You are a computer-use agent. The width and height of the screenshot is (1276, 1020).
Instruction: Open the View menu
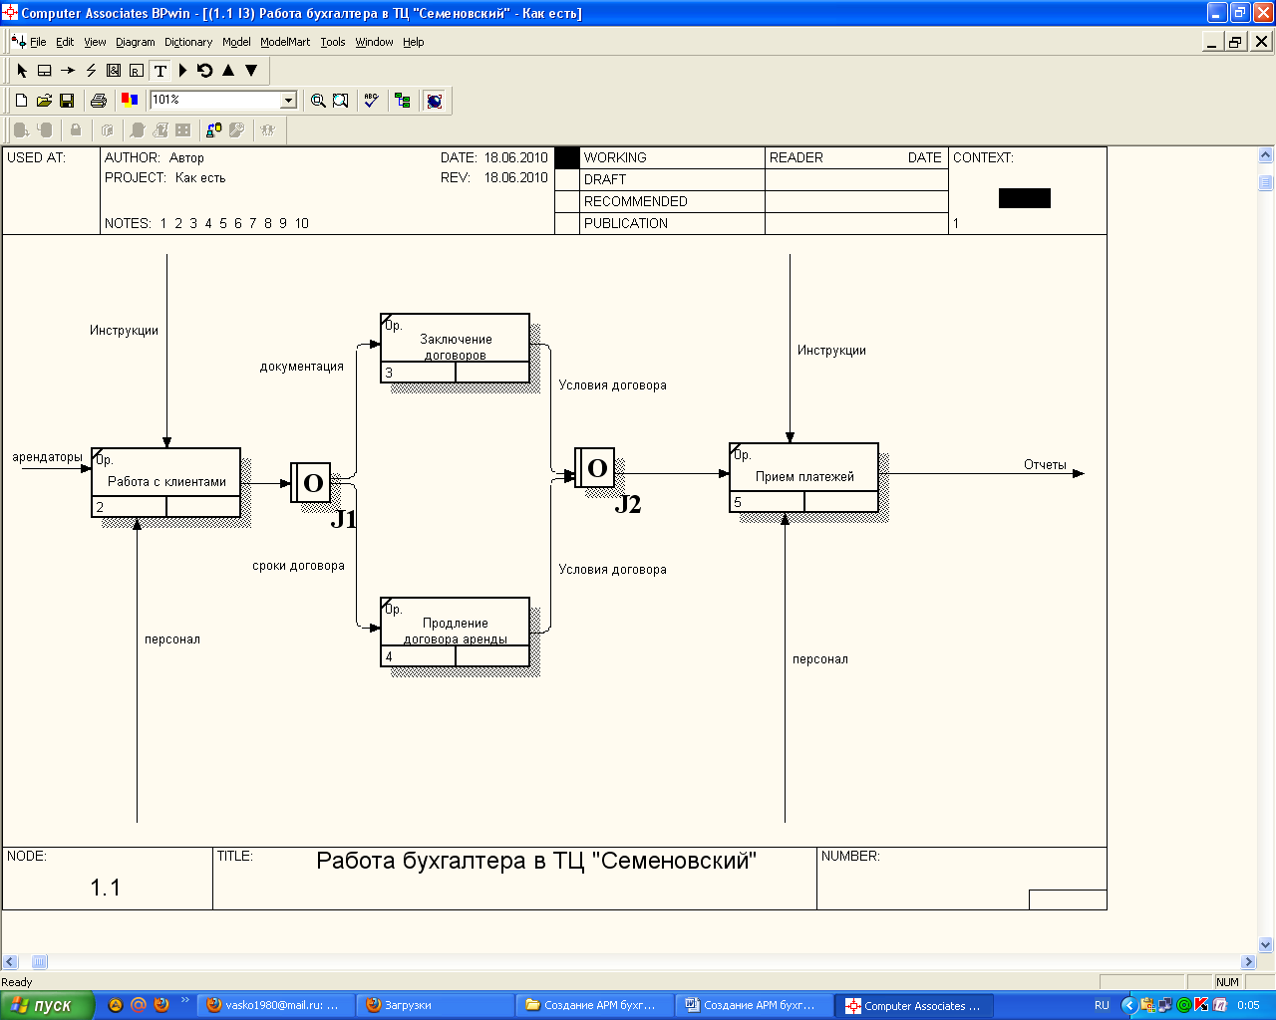click(95, 42)
